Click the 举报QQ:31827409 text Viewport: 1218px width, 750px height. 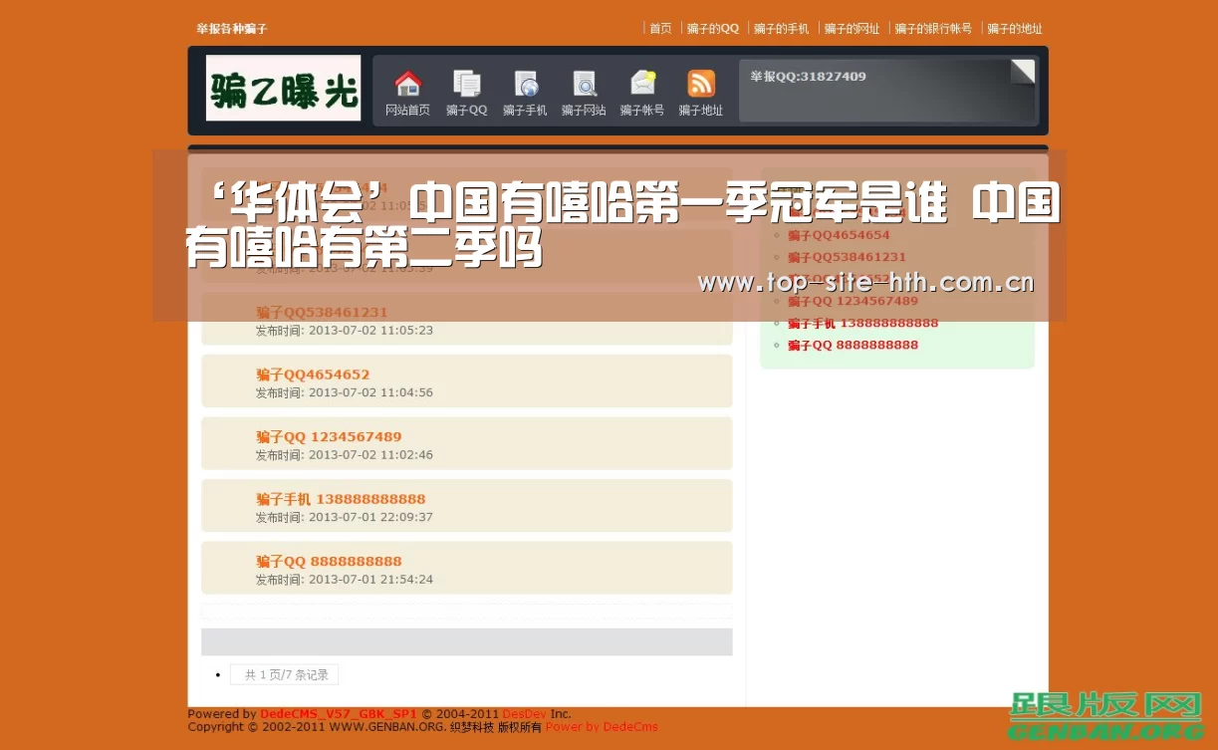pyautogui.click(x=808, y=77)
